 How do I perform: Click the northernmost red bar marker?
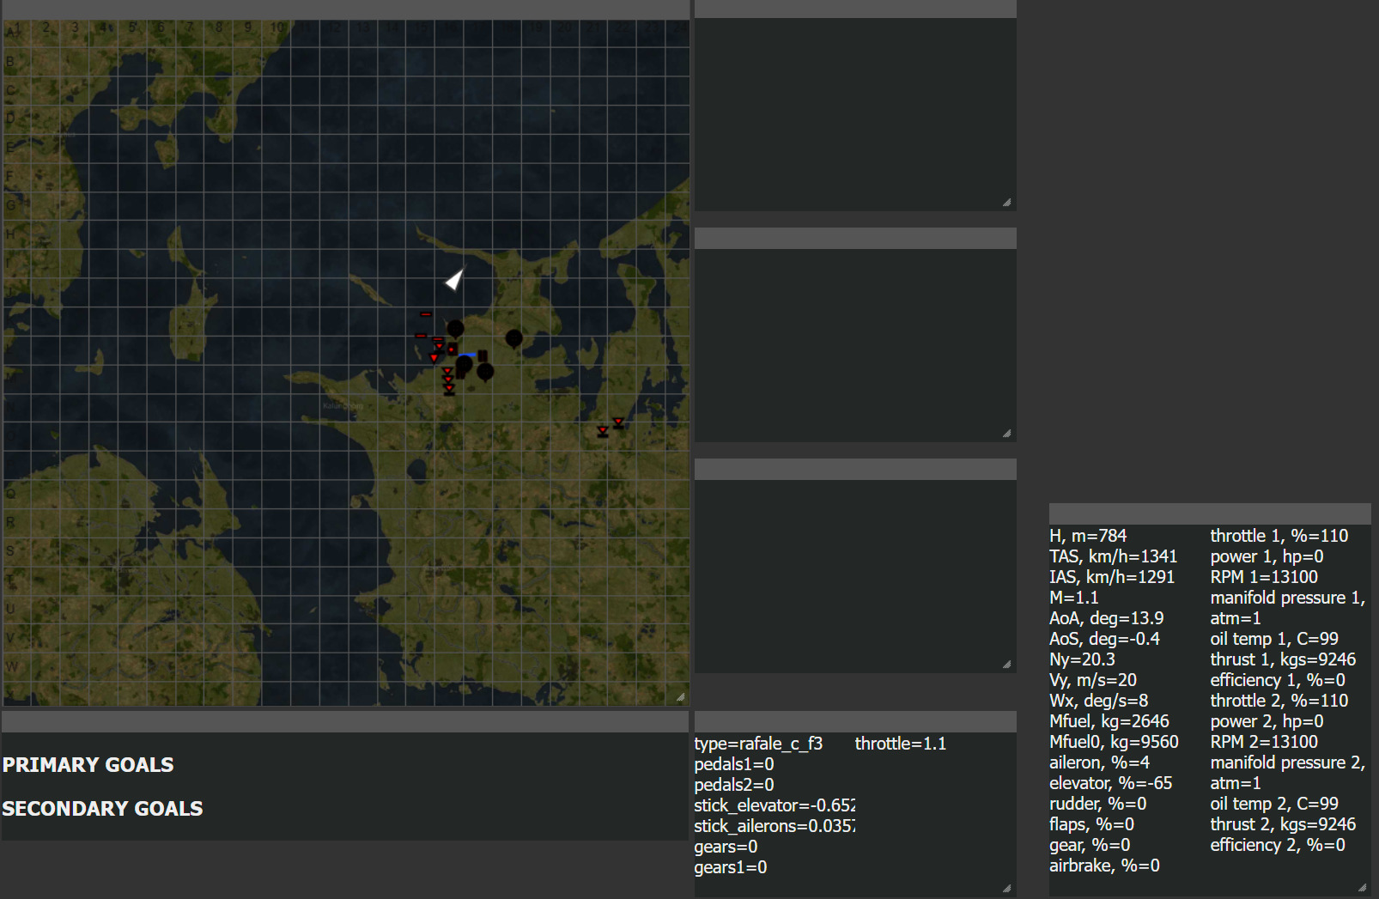pos(426,314)
